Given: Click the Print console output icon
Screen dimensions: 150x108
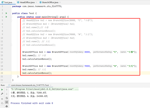Looking at the screenshot, I should pos(7,106).
